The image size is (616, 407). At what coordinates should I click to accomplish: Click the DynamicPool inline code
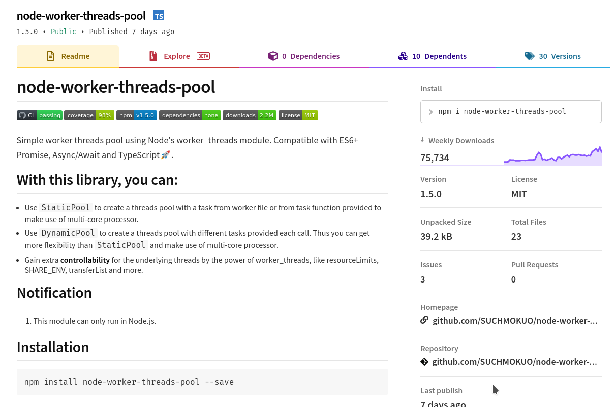tap(68, 233)
